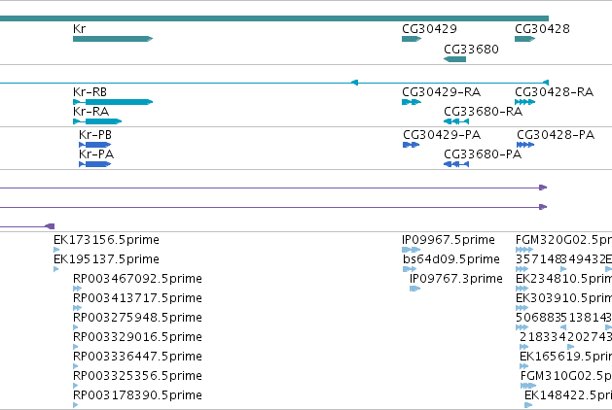Click the CG33680-RA transcript arrows

pos(456,121)
